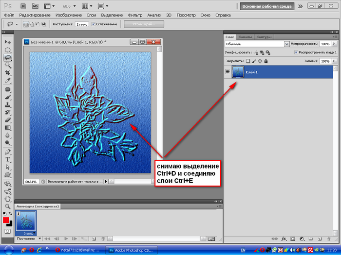Select the Type tool
Screen dimensions: 341x255
(x=8, y=159)
